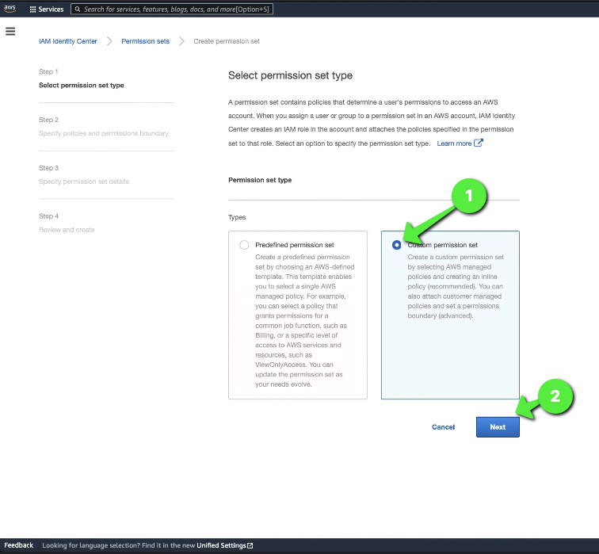Click the Next button

tap(498, 426)
